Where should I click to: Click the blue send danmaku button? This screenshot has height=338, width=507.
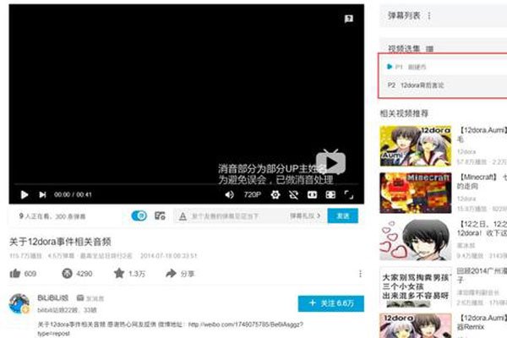coord(342,216)
